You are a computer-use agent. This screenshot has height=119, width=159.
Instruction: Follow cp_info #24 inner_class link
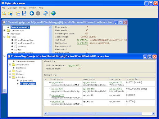(x=57, y=89)
